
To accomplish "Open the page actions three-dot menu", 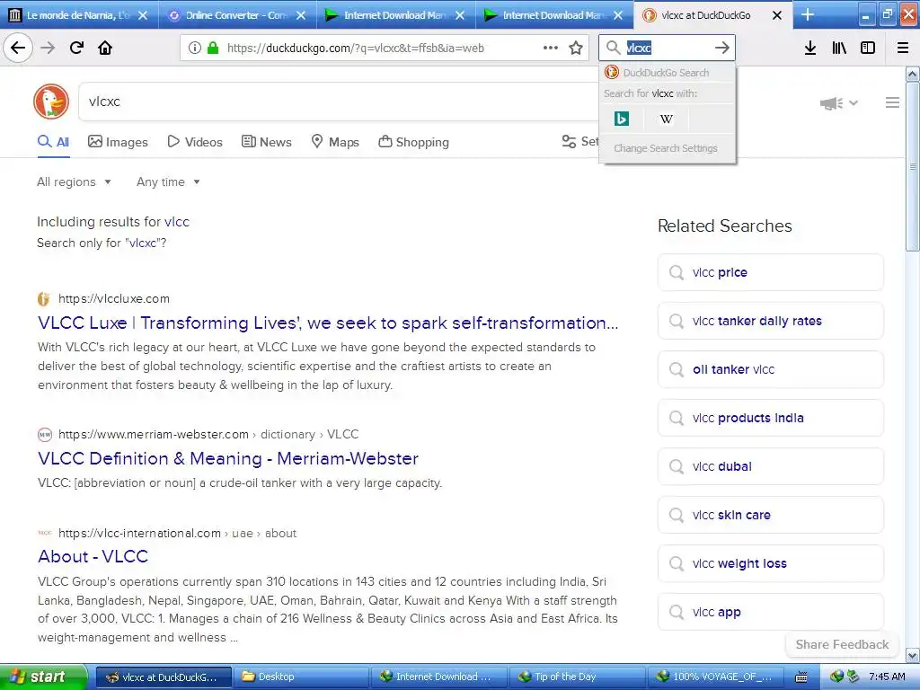I will pos(551,48).
